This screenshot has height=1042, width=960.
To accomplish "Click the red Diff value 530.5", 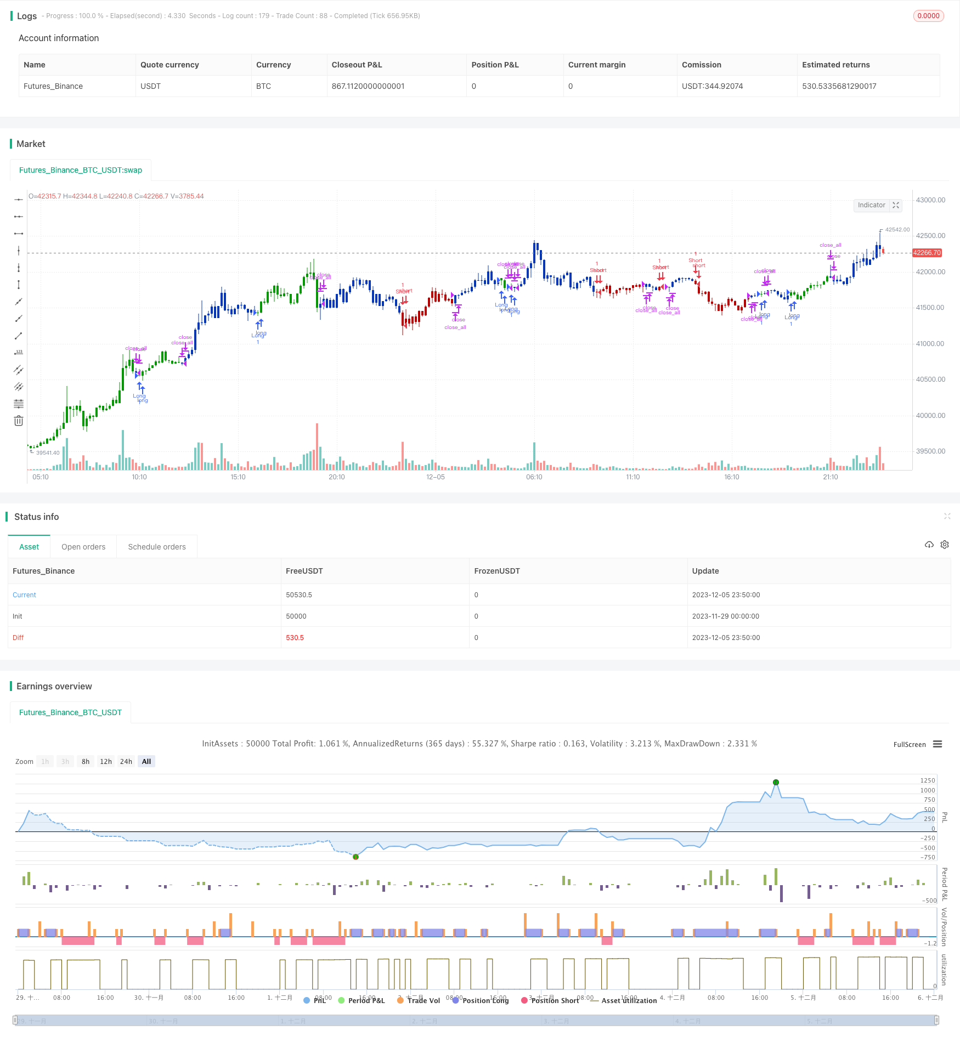I will (x=295, y=638).
